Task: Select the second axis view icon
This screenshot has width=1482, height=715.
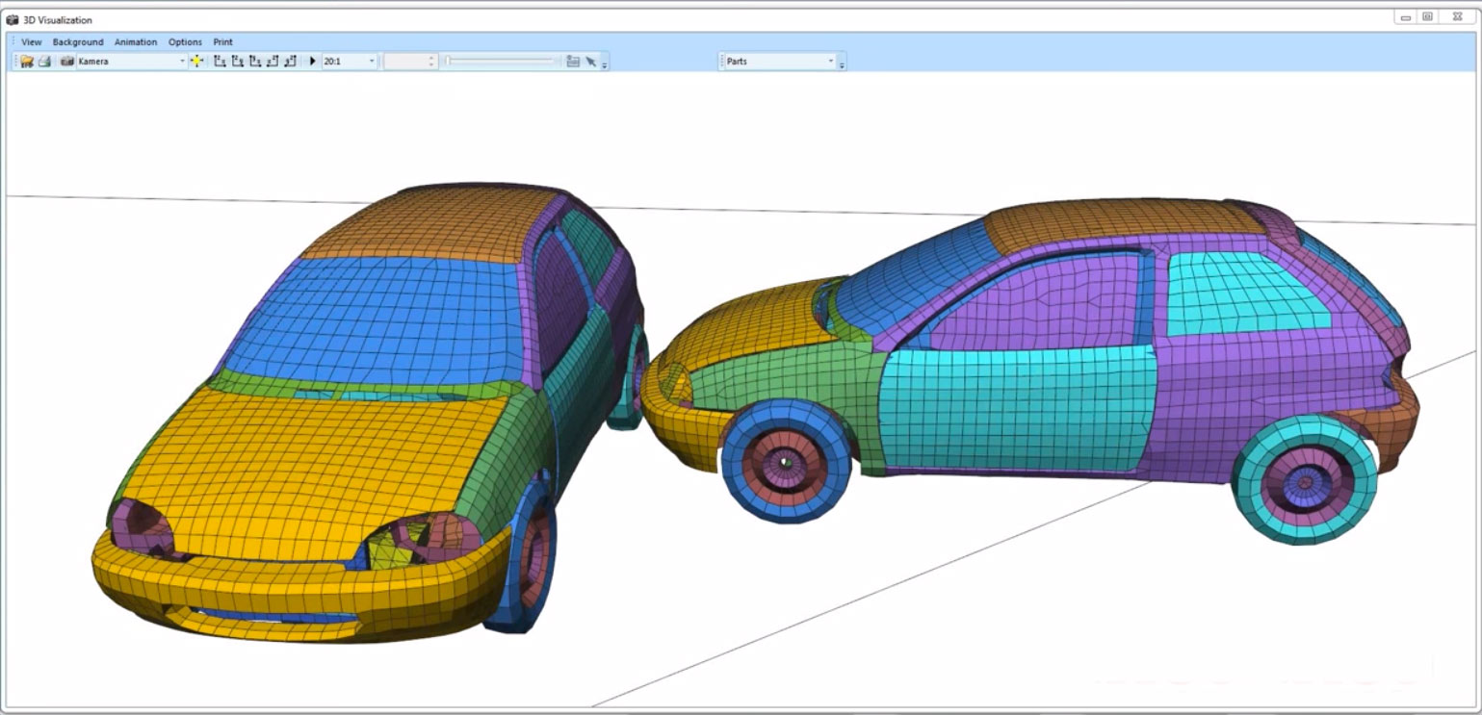Action: click(237, 62)
